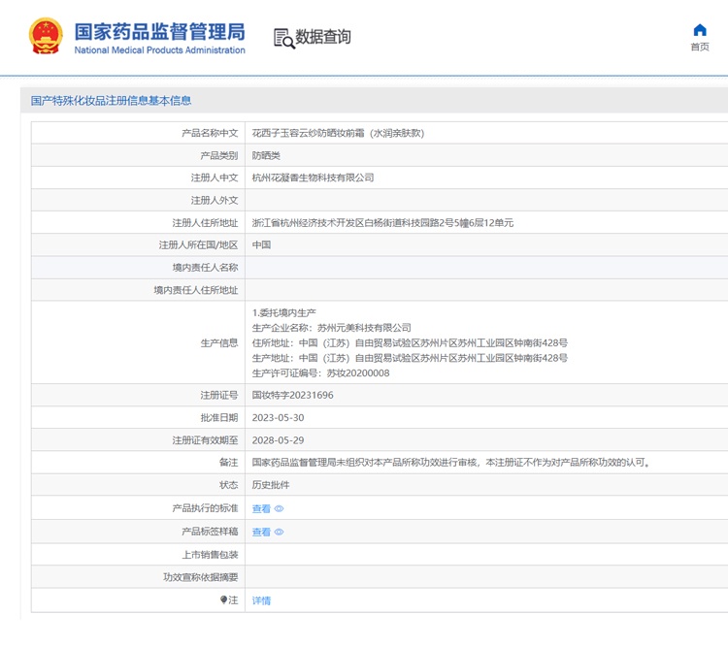The image size is (728, 647).
Task: Click the 国产特殊化妆品注册信息基本信息 section header
Action: 111,101
